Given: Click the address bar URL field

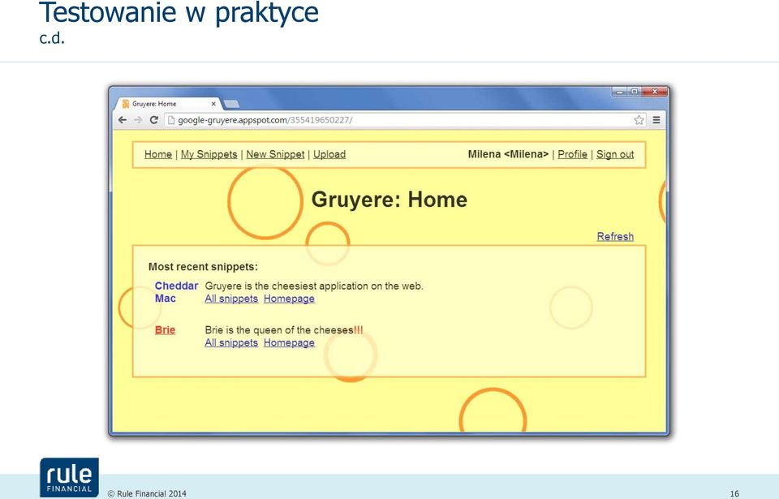Looking at the screenshot, I should [405, 120].
